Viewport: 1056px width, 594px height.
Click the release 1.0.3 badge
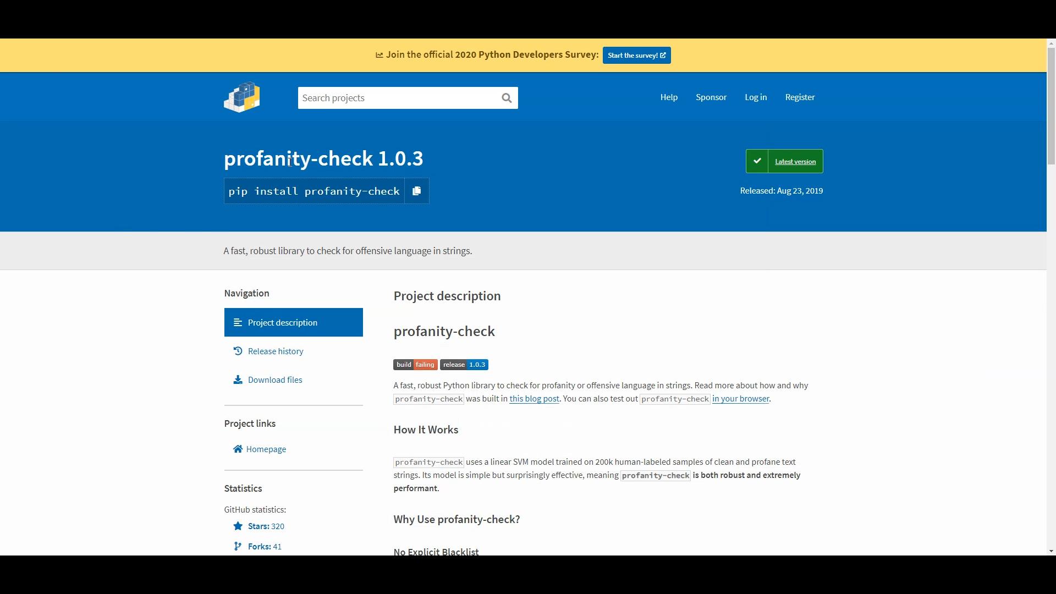tap(464, 365)
